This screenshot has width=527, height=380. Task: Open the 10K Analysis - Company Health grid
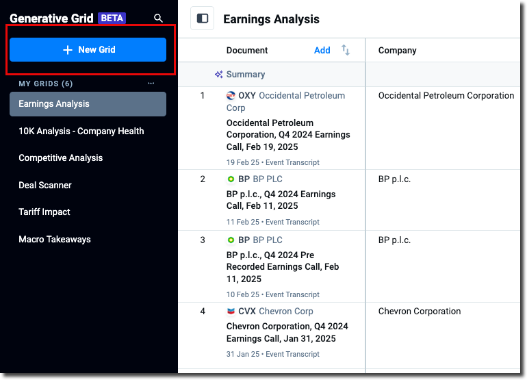[x=81, y=131]
